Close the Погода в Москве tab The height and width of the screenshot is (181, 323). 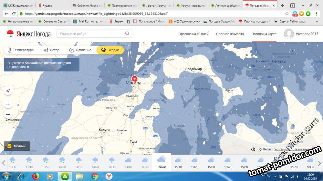(x=274, y=6)
